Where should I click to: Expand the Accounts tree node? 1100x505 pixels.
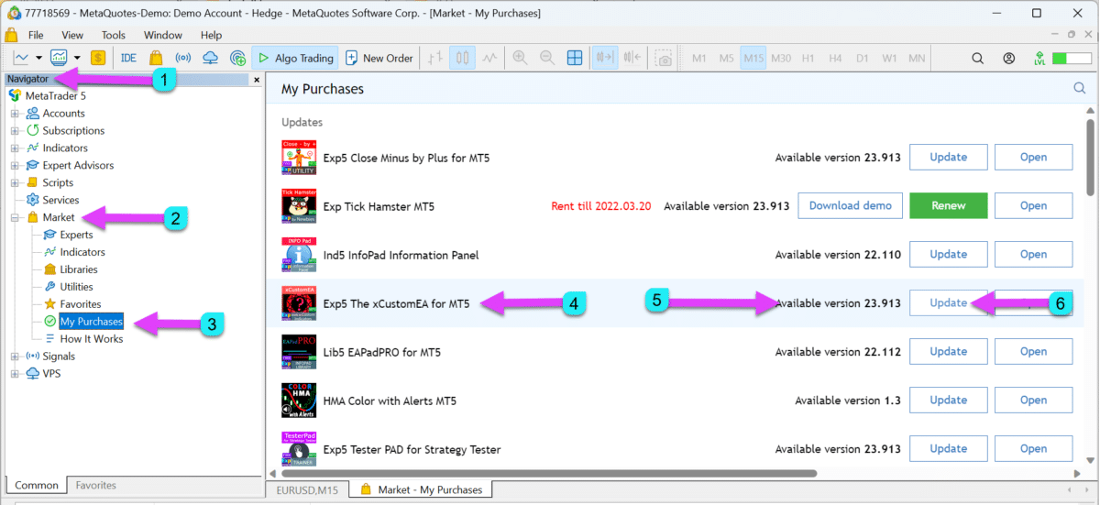15,114
